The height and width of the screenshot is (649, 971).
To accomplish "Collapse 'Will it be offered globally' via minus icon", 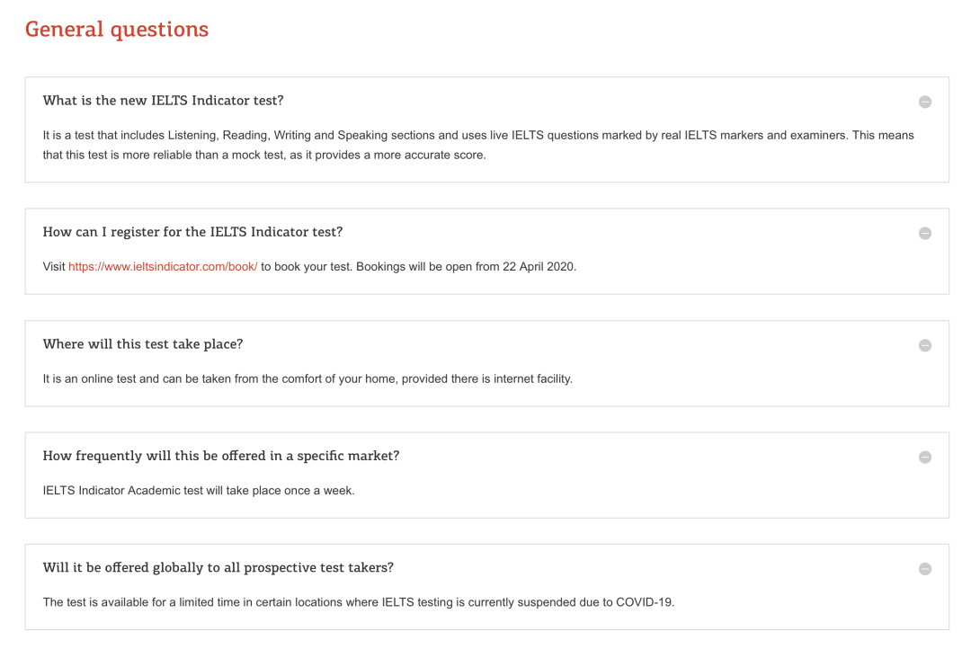I will click(924, 568).
